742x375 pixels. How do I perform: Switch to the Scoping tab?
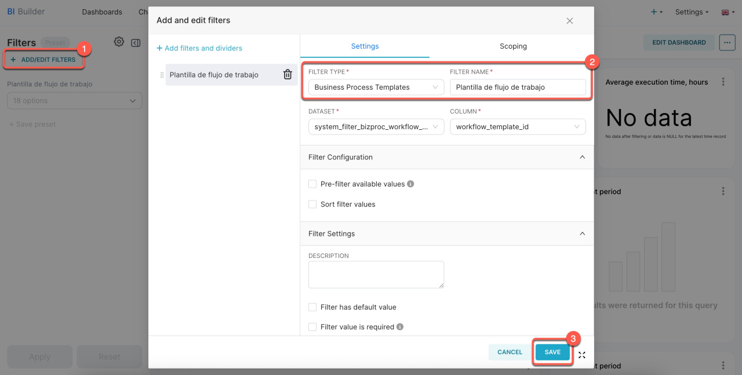[513, 46]
